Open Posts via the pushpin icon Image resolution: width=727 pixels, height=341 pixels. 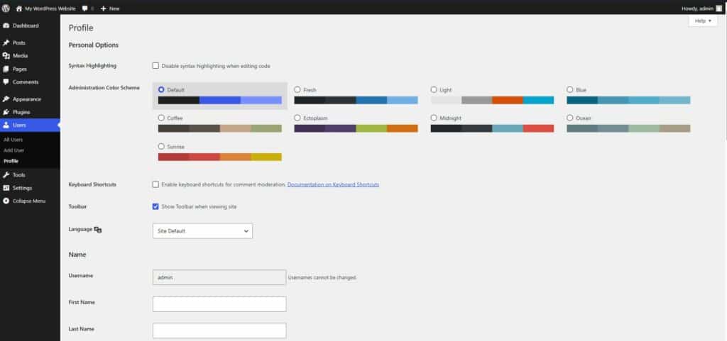(x=6, y=43)
